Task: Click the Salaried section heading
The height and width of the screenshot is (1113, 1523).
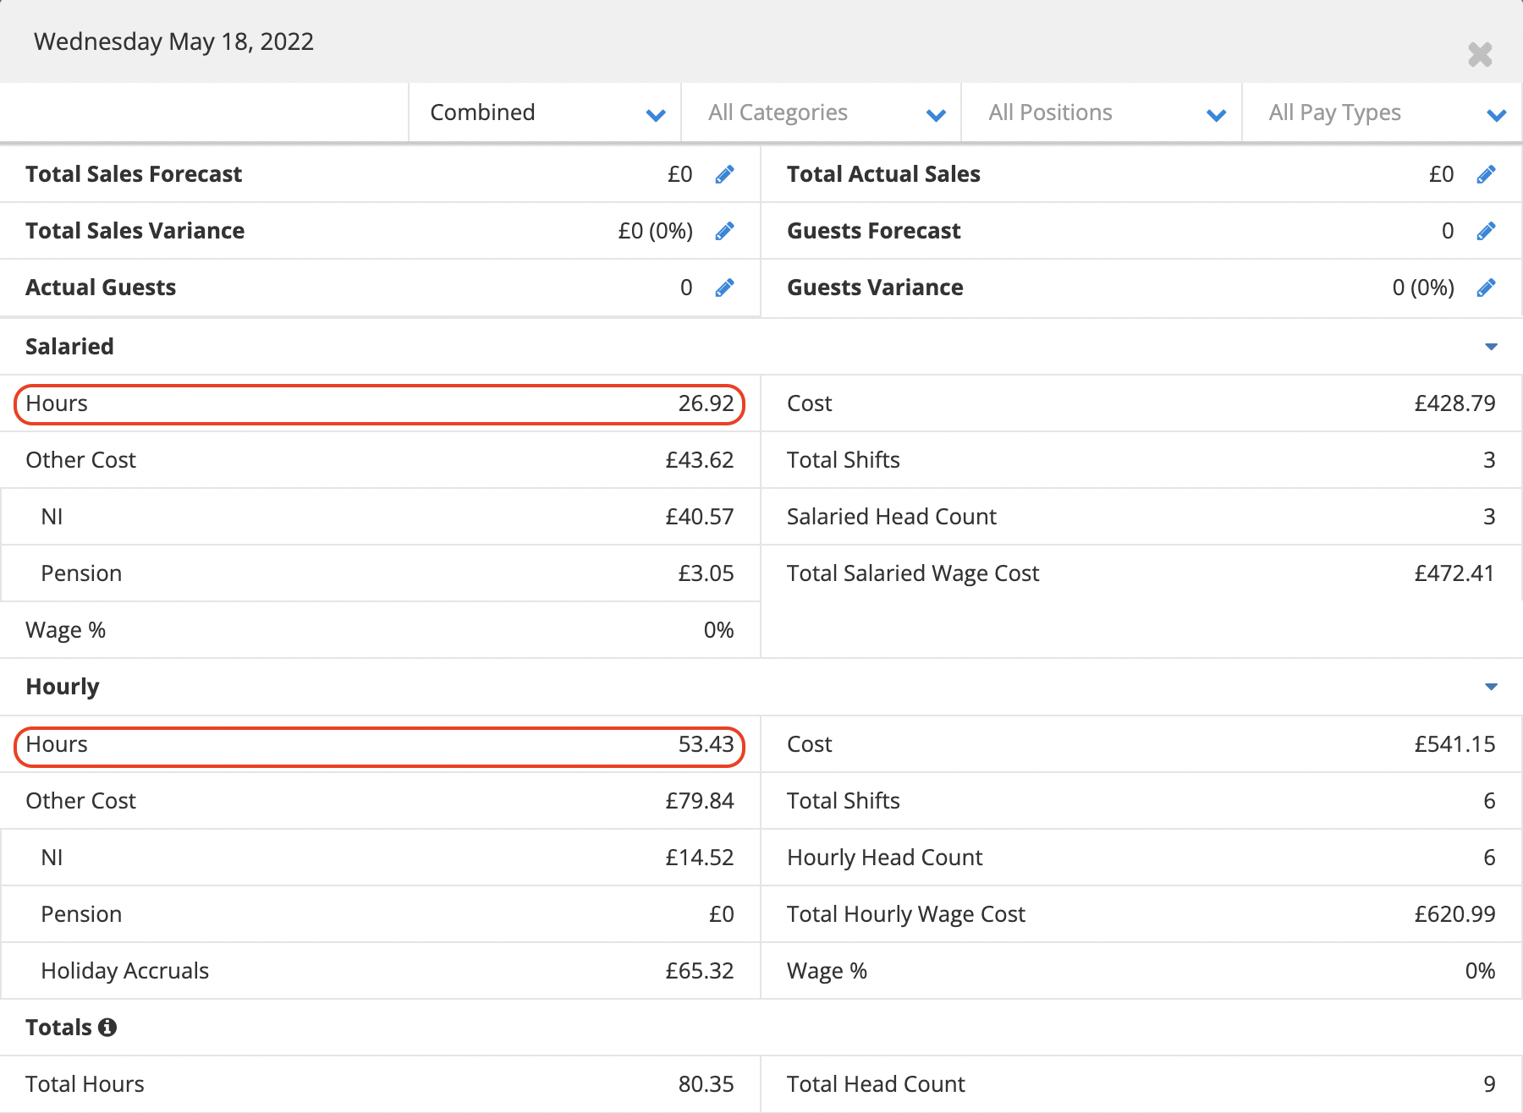Action: (69, 347)
